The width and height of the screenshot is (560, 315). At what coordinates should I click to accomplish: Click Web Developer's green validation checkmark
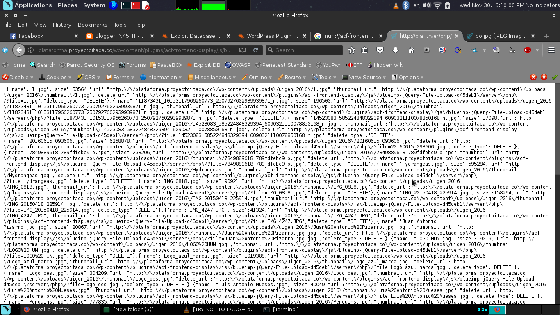555,77
